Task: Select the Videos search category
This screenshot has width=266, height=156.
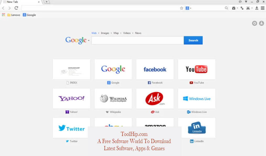Action: tap(127, 33)
